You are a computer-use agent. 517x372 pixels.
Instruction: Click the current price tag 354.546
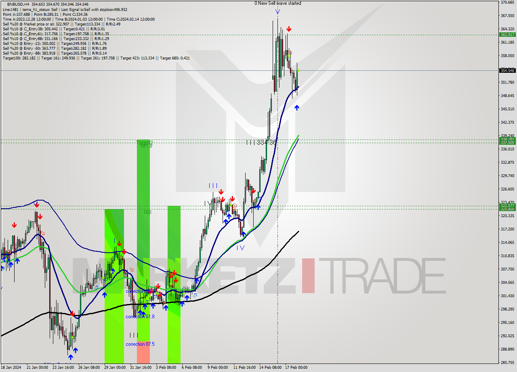click(507, 70)
